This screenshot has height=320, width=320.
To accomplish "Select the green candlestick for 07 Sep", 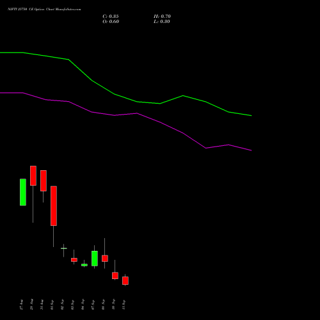I will pos(95,259).
